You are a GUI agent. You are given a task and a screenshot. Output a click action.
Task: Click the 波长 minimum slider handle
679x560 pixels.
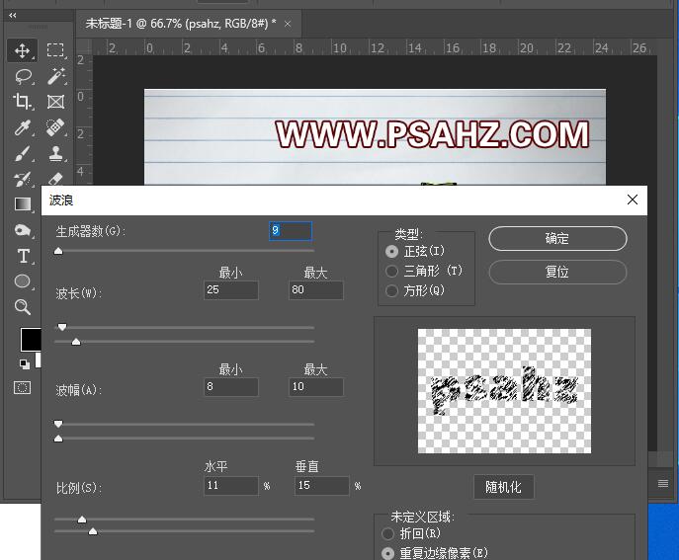[62, 327]
